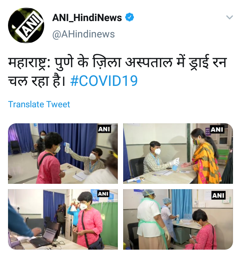View the hand sanitizing photo

(178, 153)
